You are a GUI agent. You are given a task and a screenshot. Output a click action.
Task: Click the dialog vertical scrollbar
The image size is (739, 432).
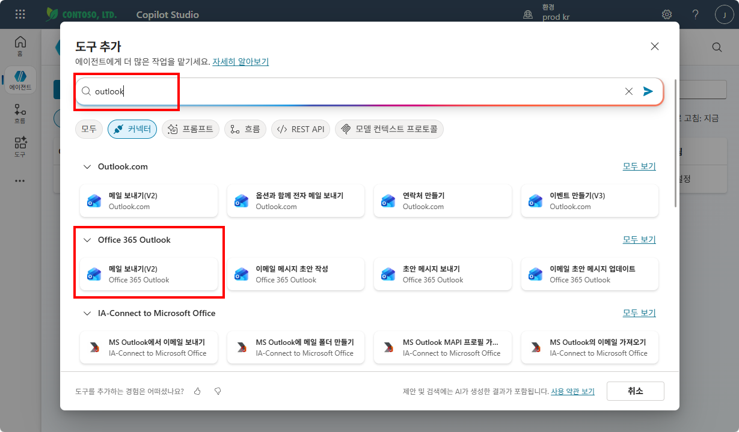(676, 143)
